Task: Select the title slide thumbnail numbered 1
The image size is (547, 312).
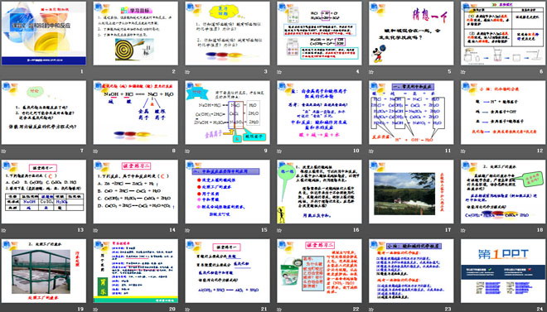Action: pos(44,33)
